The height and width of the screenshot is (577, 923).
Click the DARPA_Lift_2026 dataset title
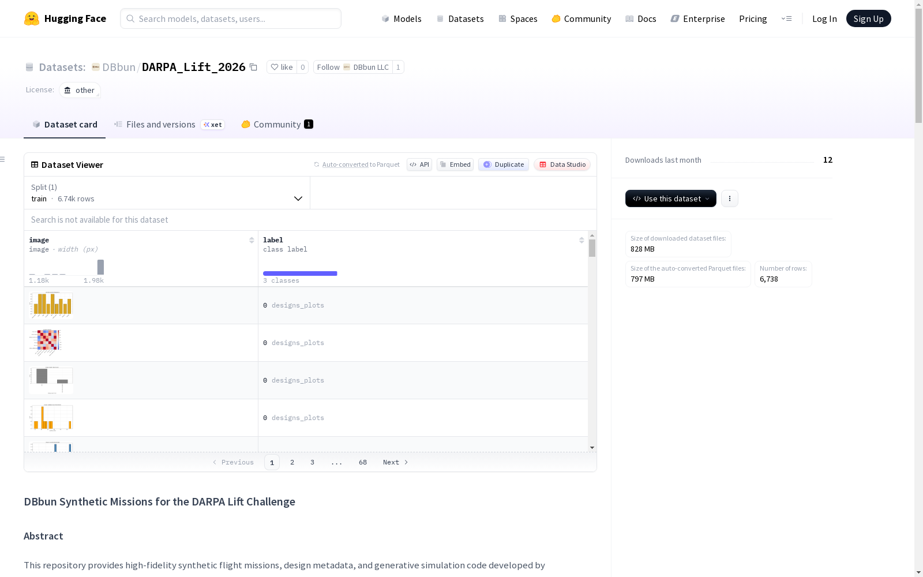(x=194, y=67)
